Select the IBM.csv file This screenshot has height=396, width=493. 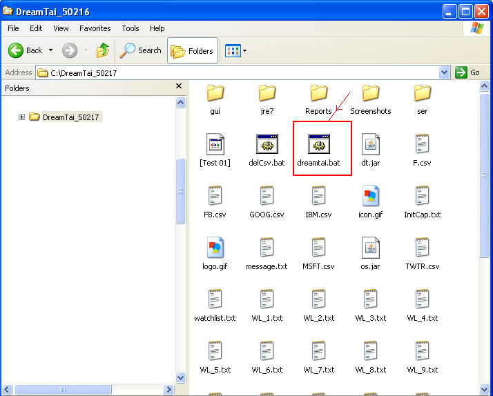click(318, 202)
